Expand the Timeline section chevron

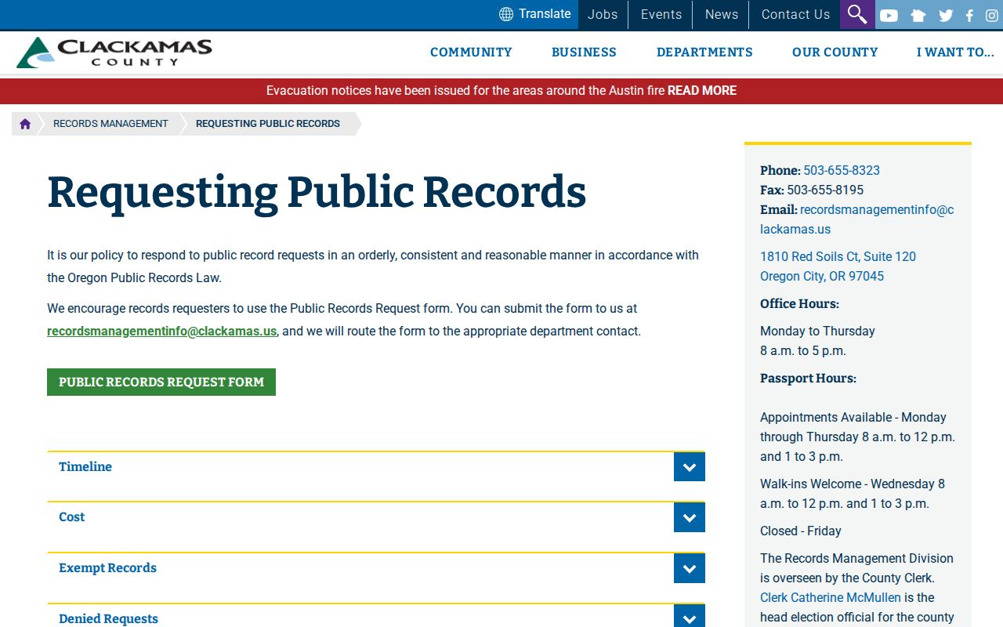coord(690,467)
